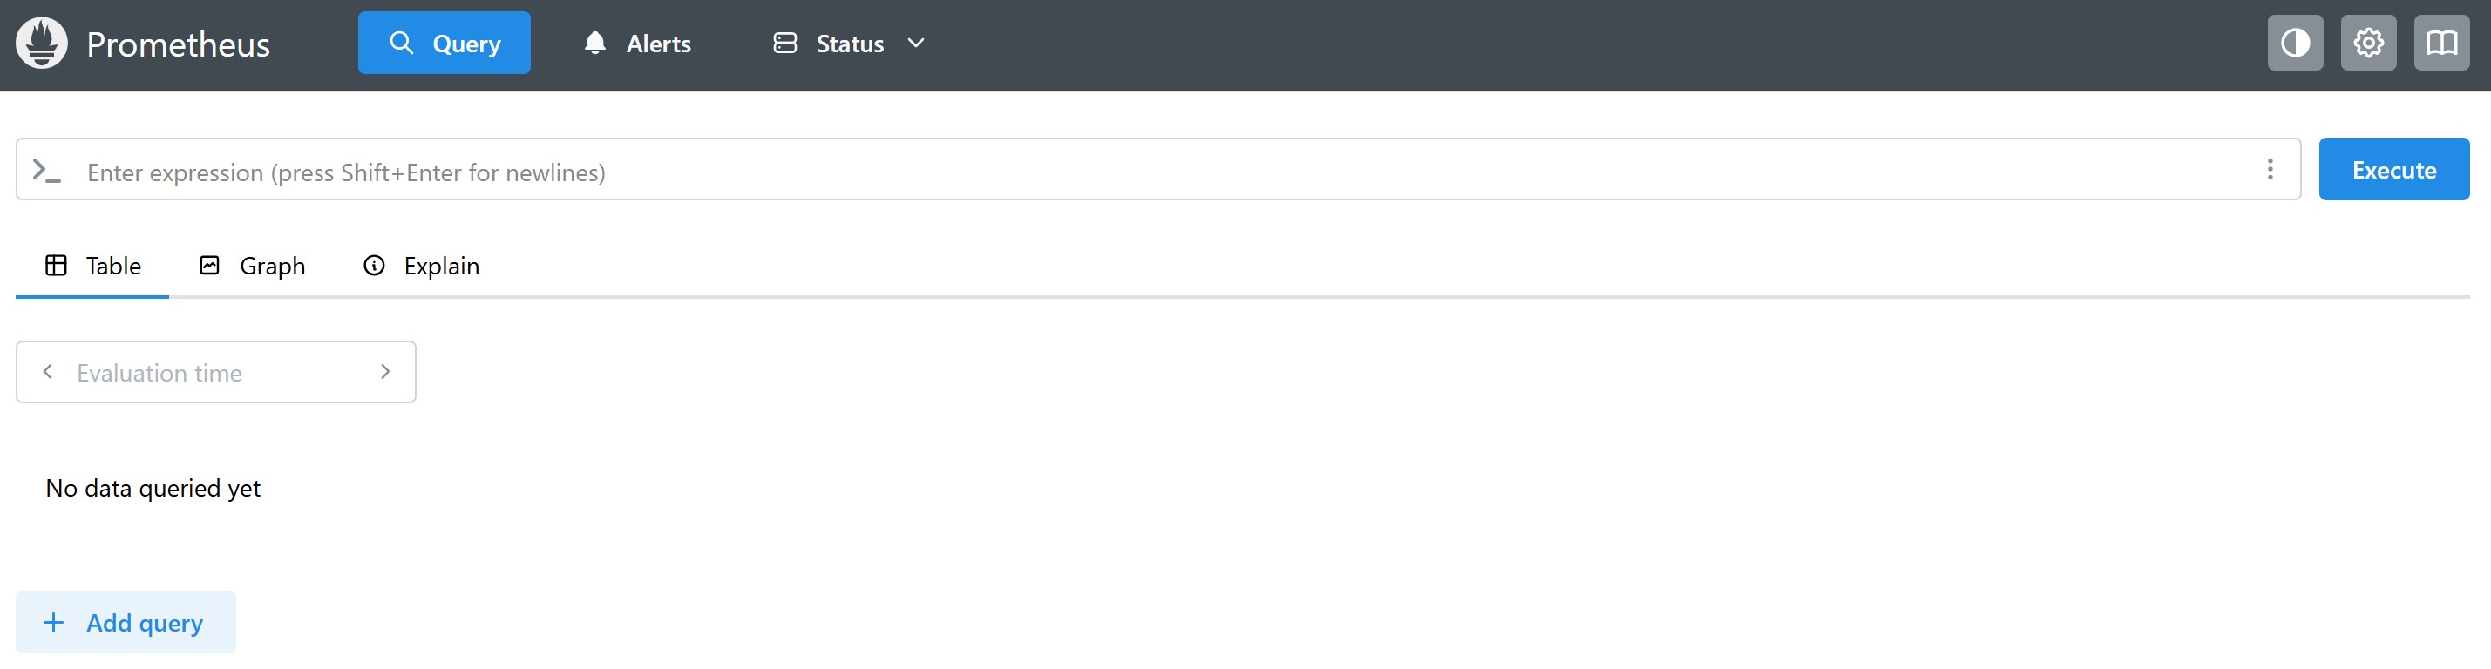
Task: Click the Evaluation time input field
Action: (x=217, y=372)
